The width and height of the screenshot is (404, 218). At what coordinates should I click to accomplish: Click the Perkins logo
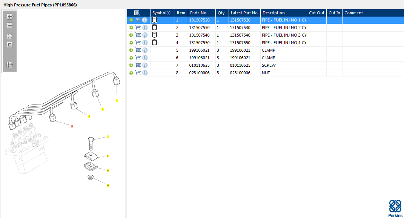coord(395,208)
